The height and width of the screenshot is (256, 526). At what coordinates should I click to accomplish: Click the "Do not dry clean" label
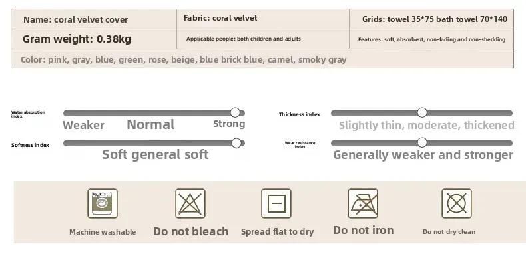(449, 232)
